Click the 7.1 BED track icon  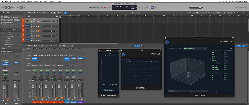28,20
